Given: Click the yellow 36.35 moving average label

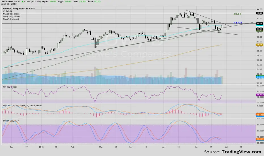Looking at the screenshot, I should click(x=259, y=45).
